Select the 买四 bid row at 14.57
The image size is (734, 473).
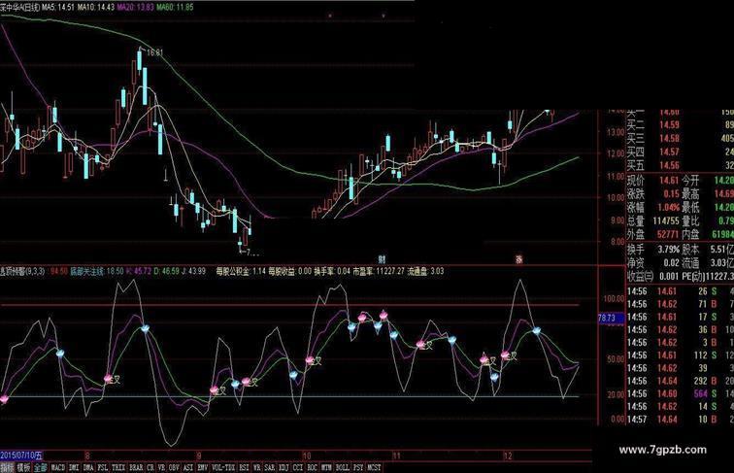click(x=680, y=152)
